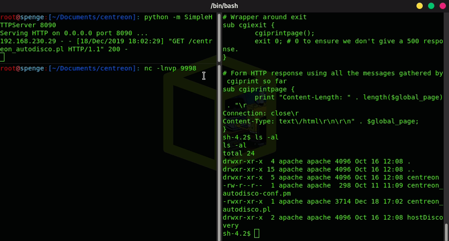Click the top-left pane scrollbar

click(x=219, y=37)
